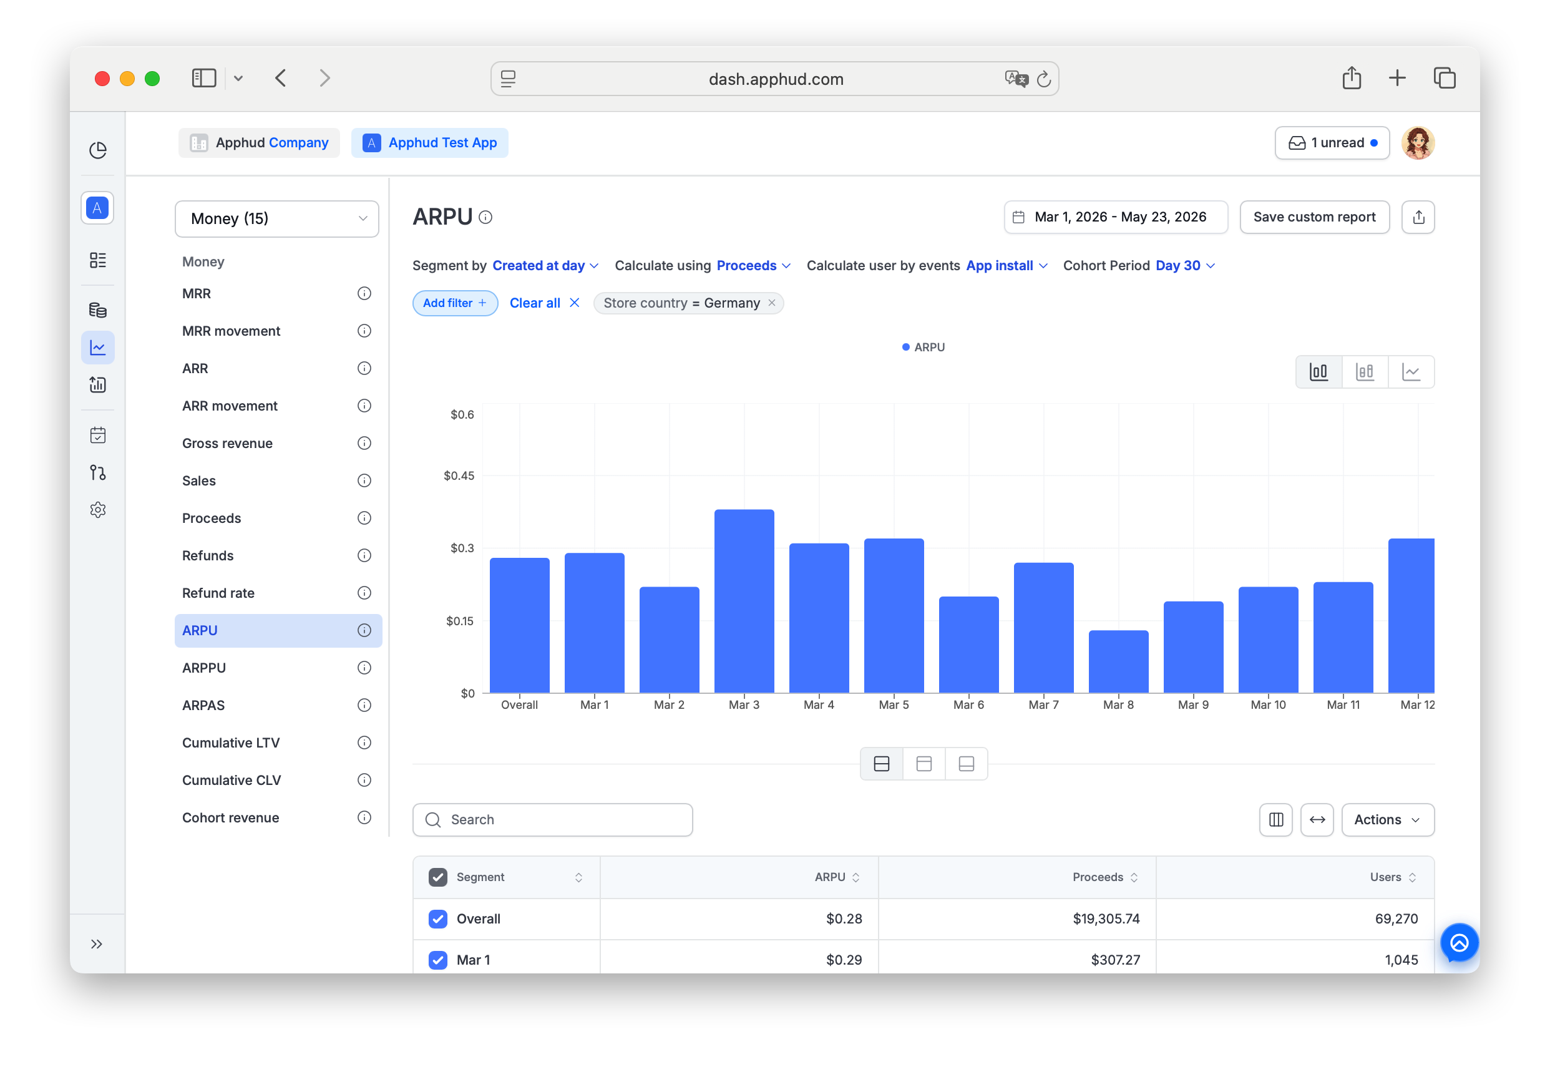Open the Actions dropdown

[x=1387, y=820]
